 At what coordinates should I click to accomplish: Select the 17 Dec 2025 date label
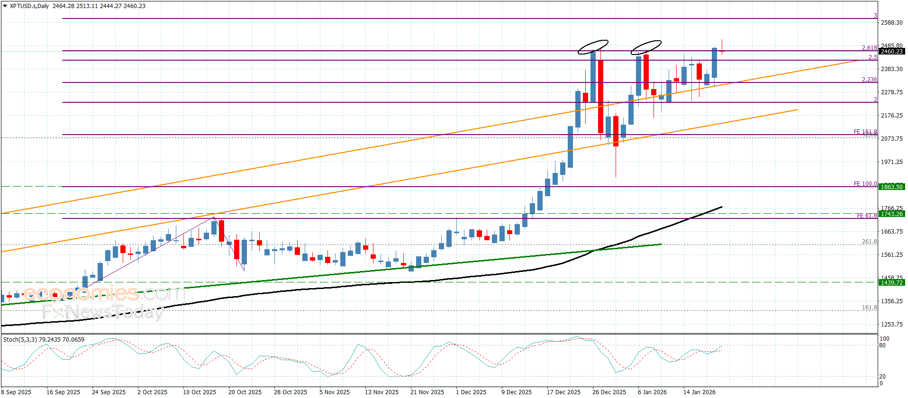tap(563, 392)
